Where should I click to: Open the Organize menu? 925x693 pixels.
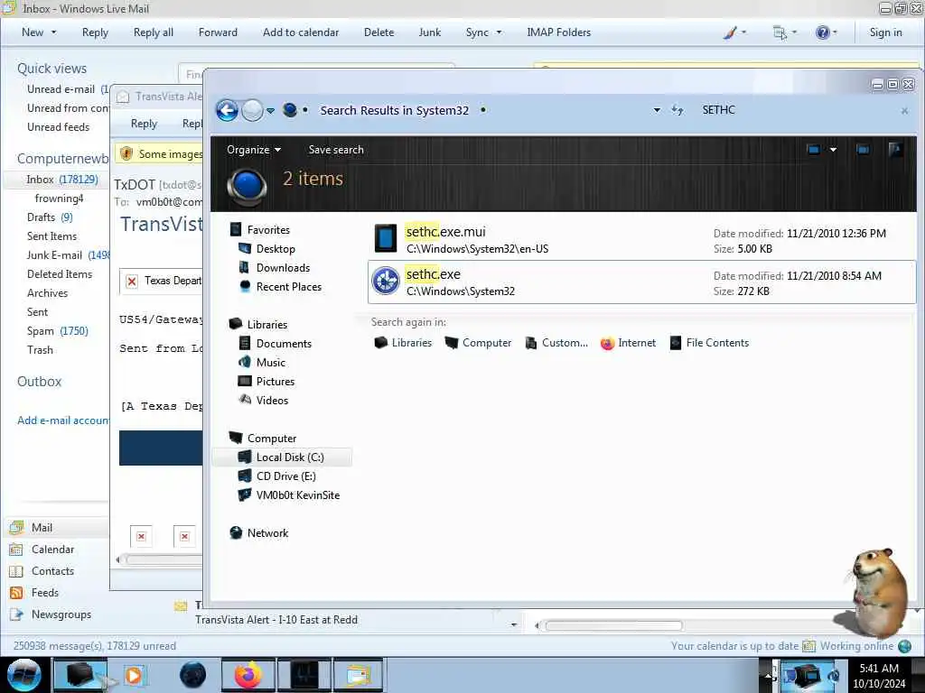click(254, 150)
